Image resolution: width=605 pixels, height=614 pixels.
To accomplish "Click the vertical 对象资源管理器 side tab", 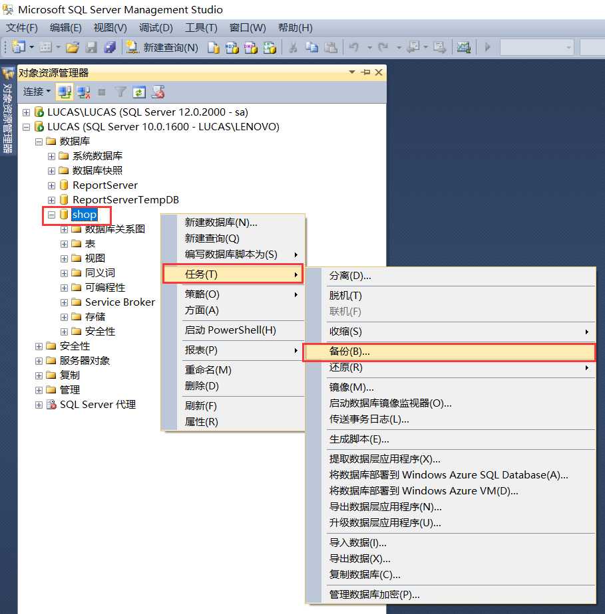I will [8, 110].
